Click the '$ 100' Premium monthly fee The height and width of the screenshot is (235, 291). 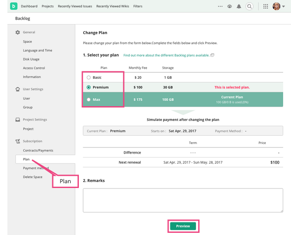(138, 87)
